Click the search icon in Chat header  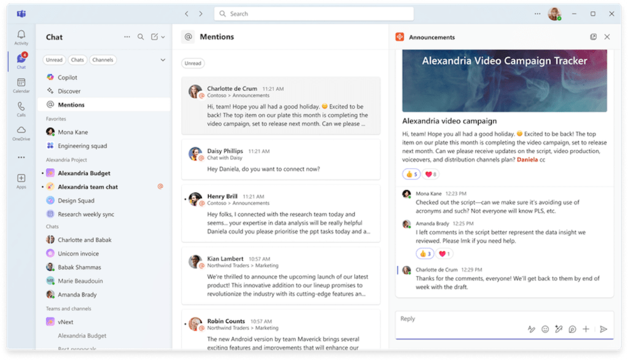(x=141, y=37)
